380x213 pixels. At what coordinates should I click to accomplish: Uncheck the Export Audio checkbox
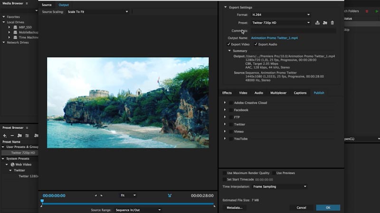pos(256,44)
